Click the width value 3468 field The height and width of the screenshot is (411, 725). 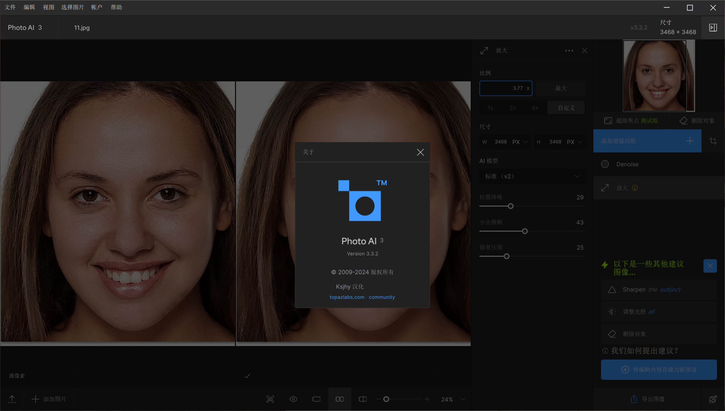[x=501, y=142]
